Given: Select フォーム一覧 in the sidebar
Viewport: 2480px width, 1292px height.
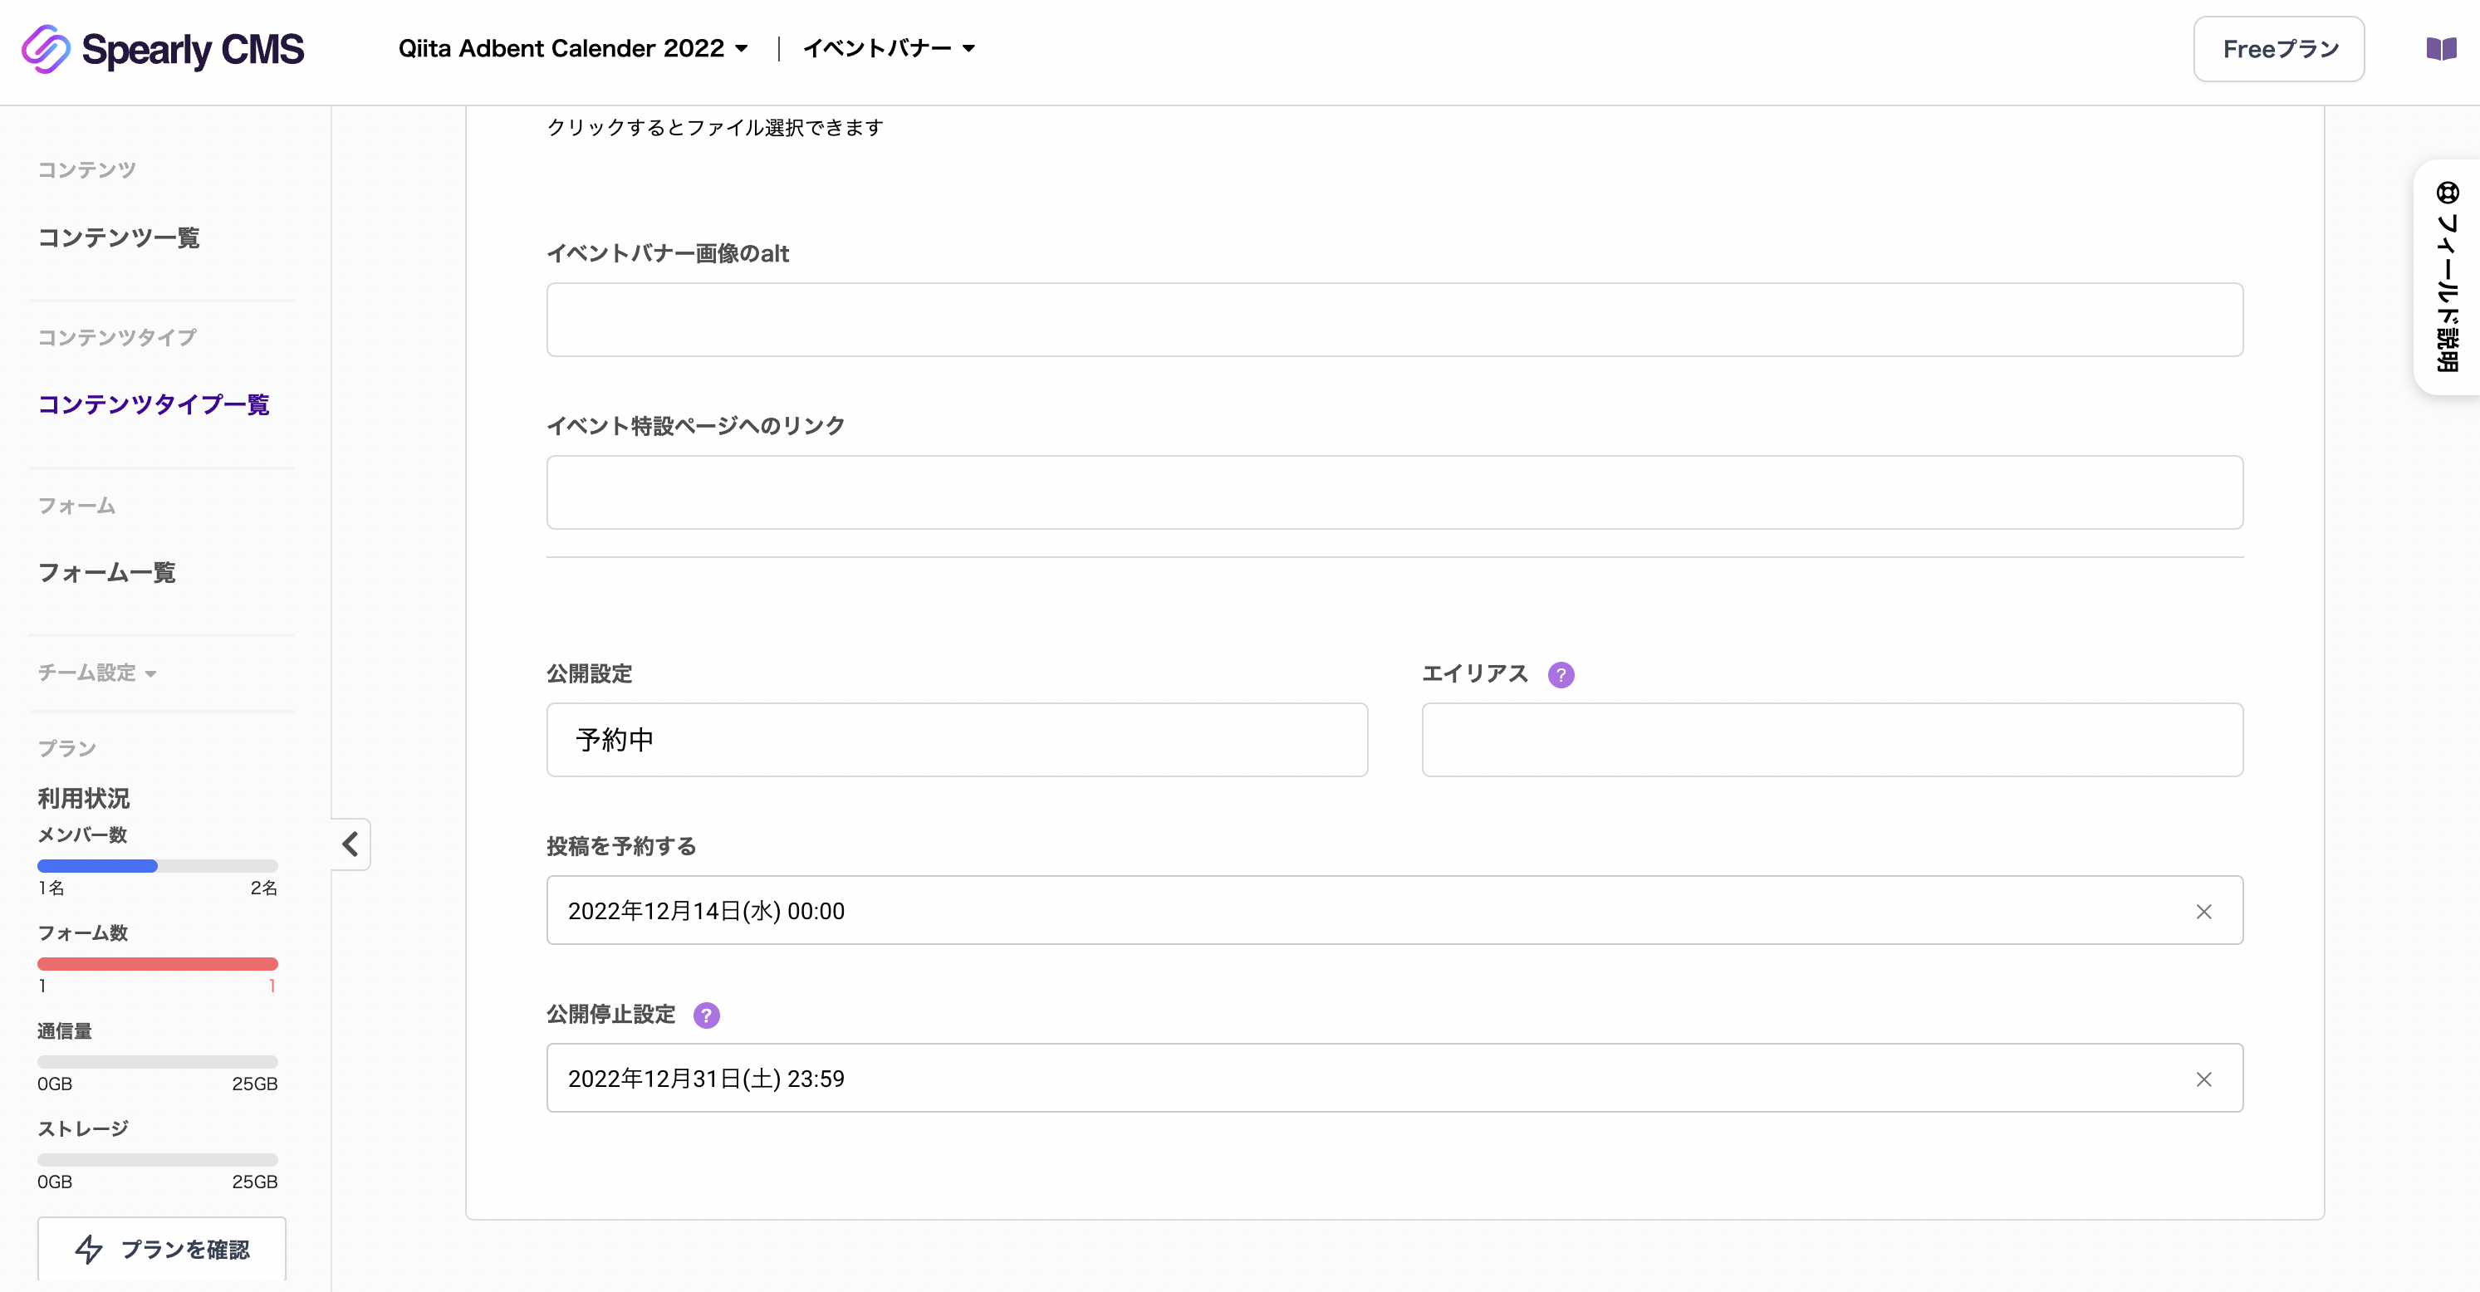Looking at the screenshot, I should pyautogui.click(x=107, y=573).
